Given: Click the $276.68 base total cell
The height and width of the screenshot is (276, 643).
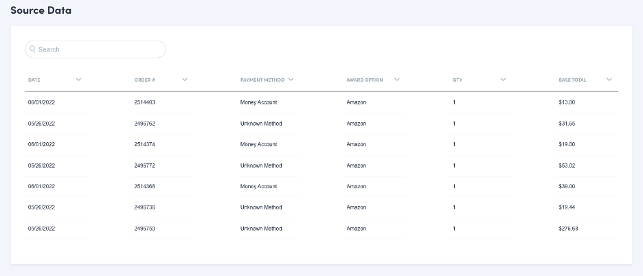Looking at the screenshot, I should pos(569,228).
